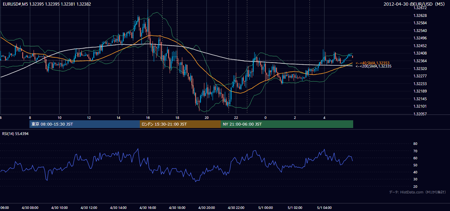Click price axis value 1.32452

(420, 46)
